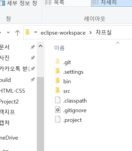The image size is (132, 151).
Task: Click pin icon next to 사진
Action: click(x=33, y=58)
